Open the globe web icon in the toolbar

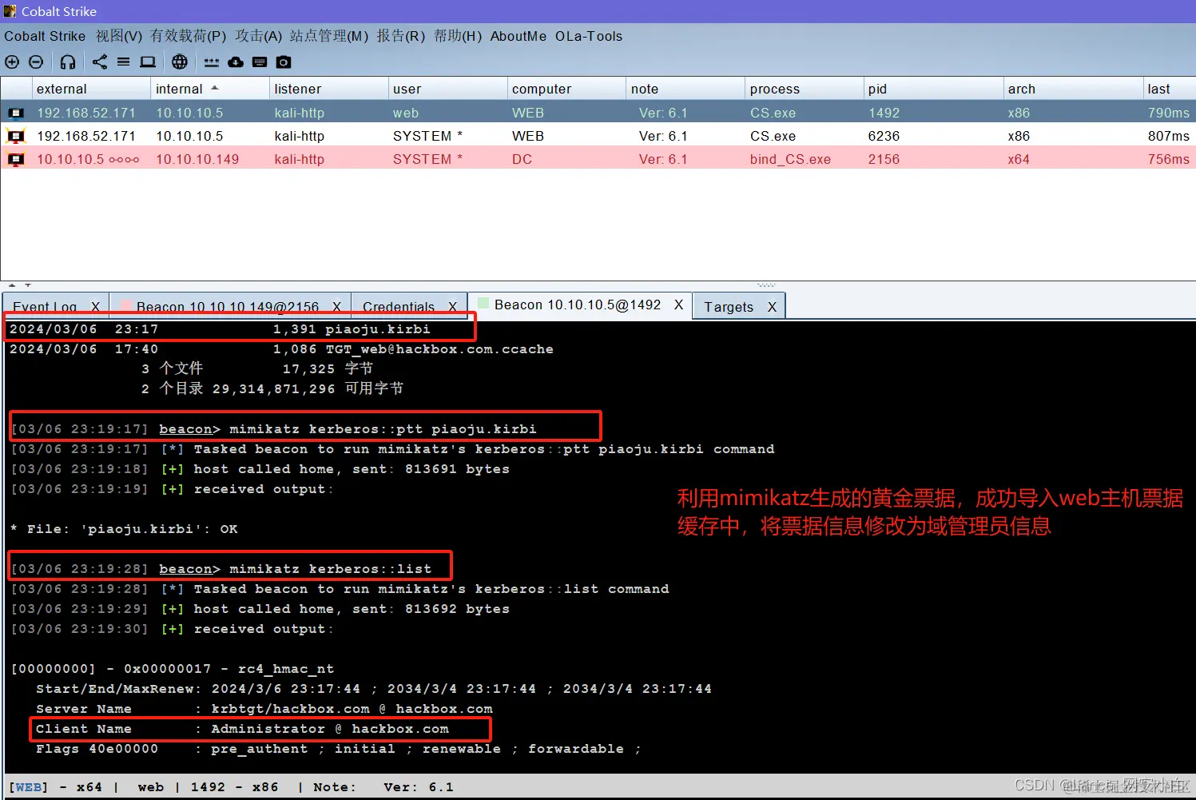tap(180, 62)
